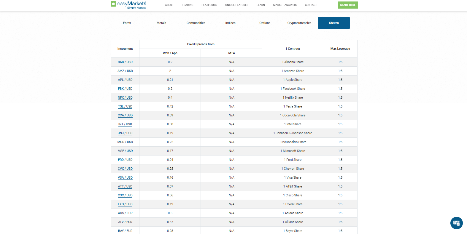Screen dimensions: 467x234
Task: Open the CCA / USD instrument link
Action: point(125,116)
